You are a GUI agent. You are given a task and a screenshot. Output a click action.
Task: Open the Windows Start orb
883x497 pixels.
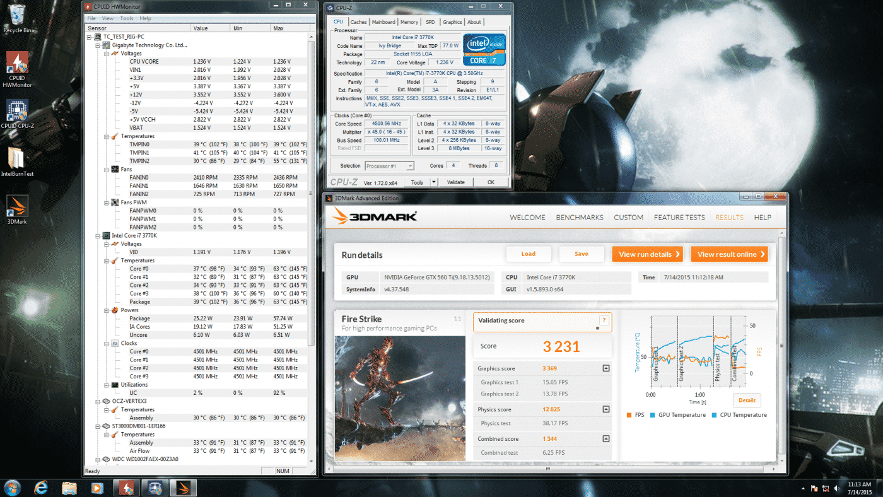[12, 488]
